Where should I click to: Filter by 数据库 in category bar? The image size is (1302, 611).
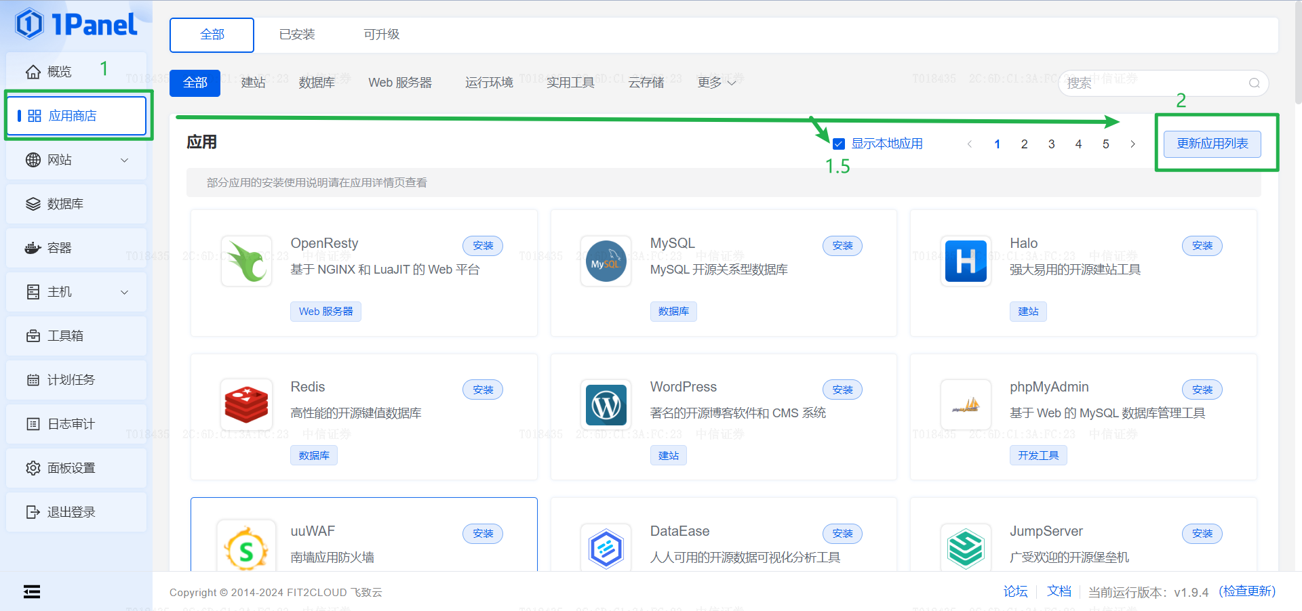(x=317, y=83)
